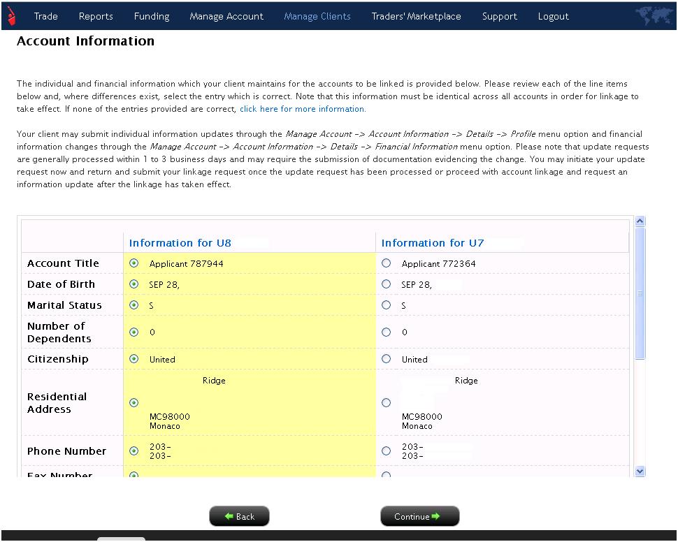Click 'Applicant 772364' text in U7 column

pyautogui.click(x=438, y=263)
